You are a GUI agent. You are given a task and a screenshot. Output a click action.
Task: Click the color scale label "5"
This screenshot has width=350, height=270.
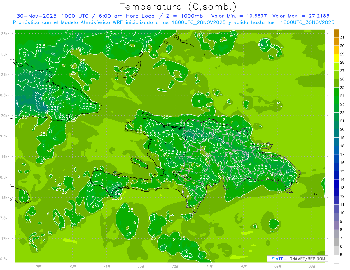point(341,255)
